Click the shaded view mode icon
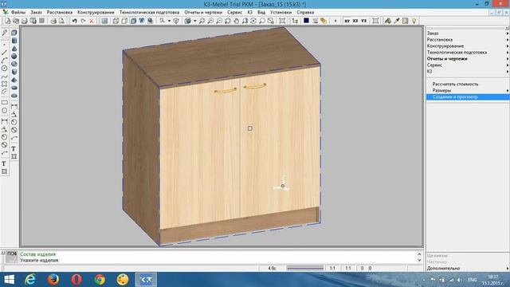 (x=133, y=21)
